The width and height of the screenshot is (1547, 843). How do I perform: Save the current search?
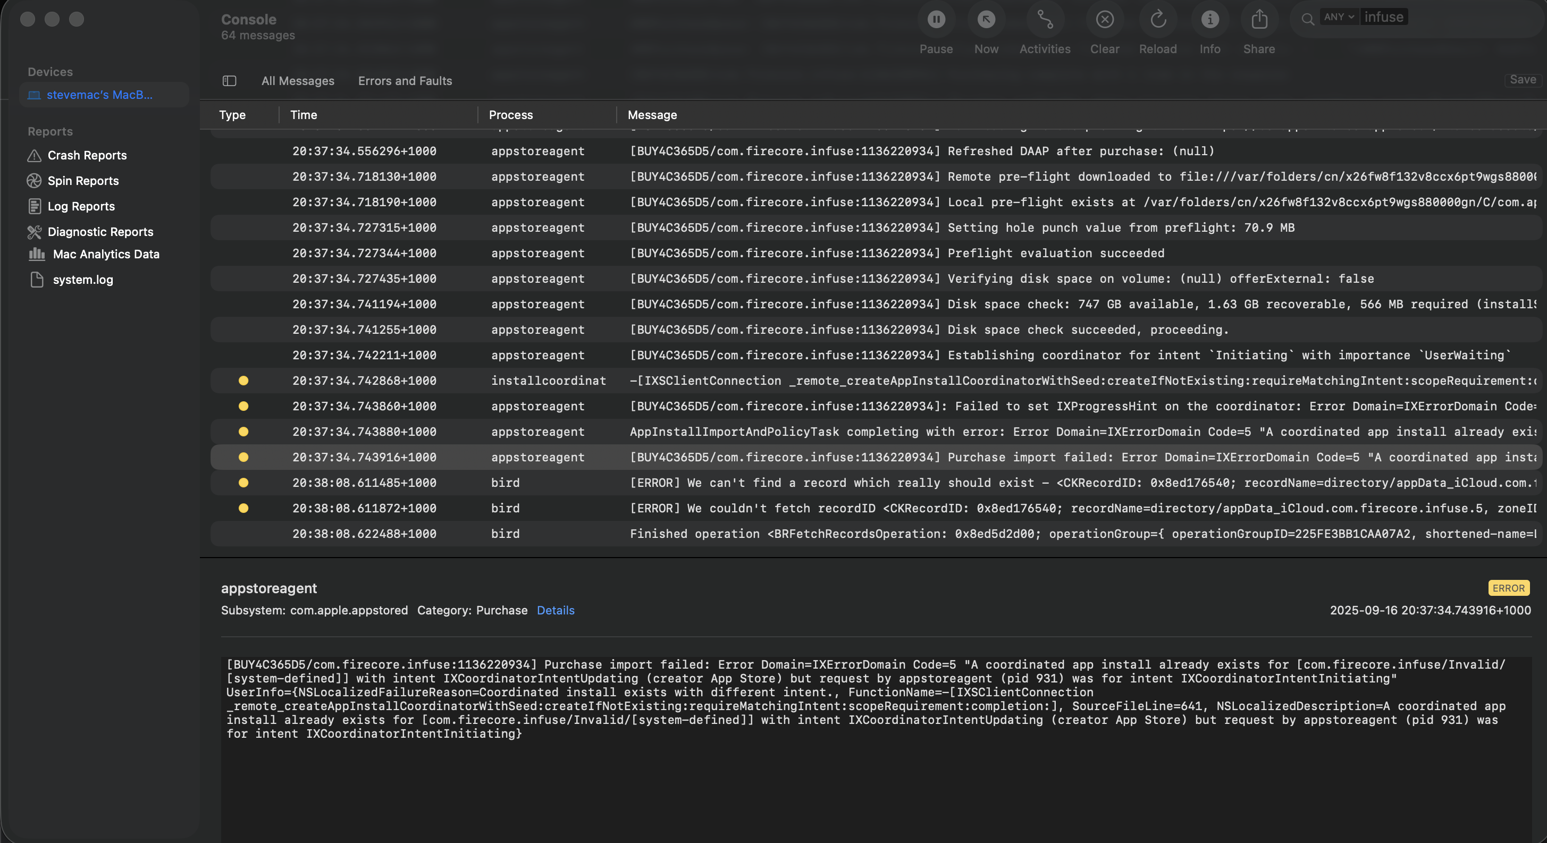[x=1523, y=80]
